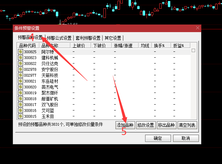The width and height of the screenshot is (222, 164).
Task: Click the 清空列表 button
Action: click(187, 125)
